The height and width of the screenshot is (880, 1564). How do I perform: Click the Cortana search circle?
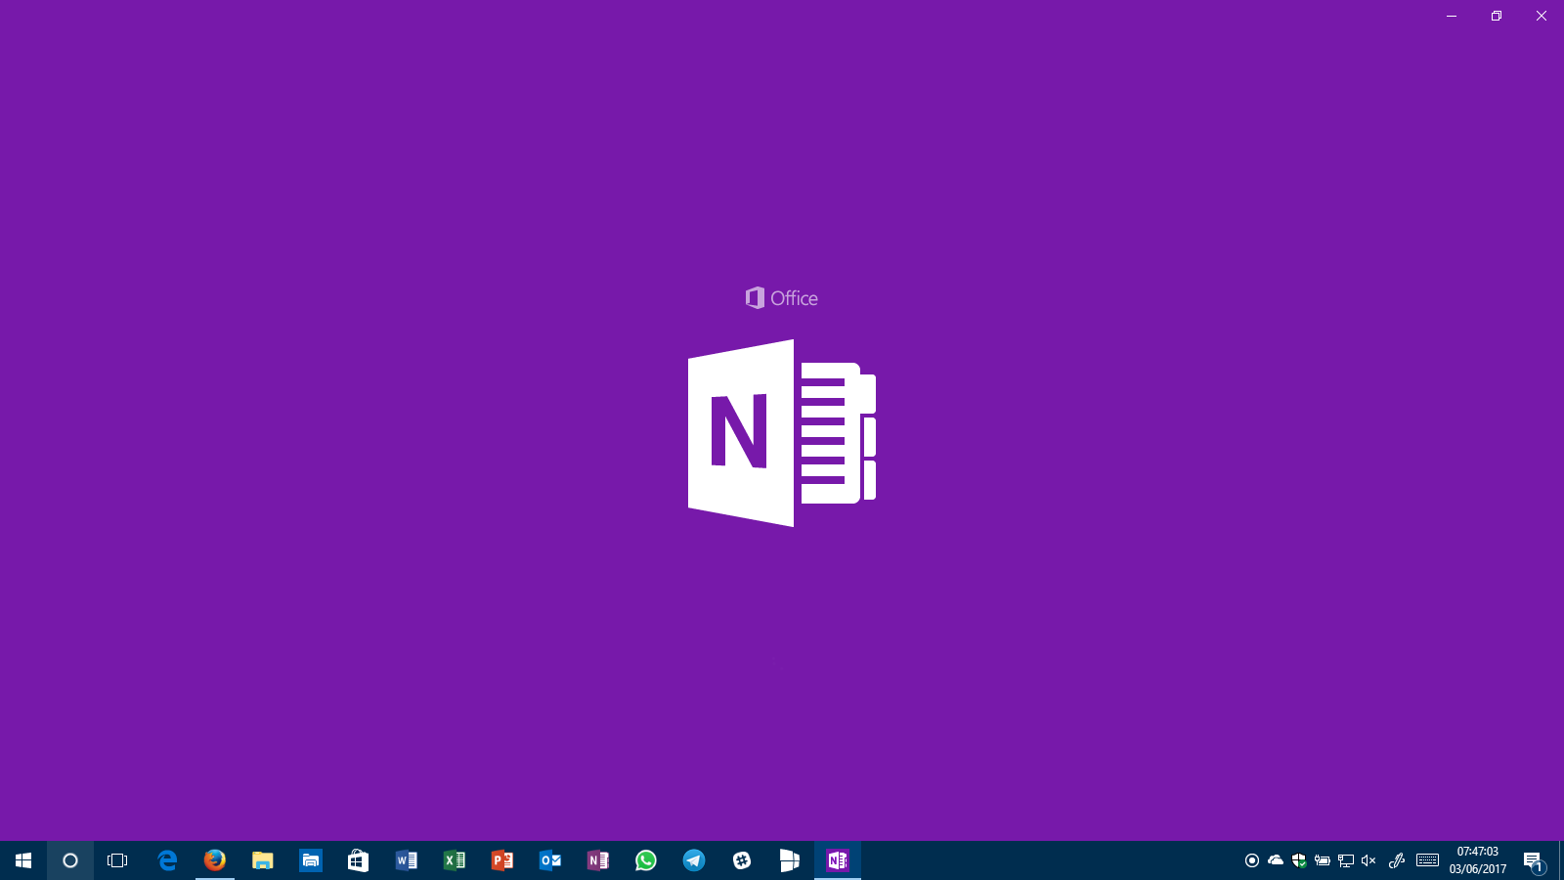(70, 860)
